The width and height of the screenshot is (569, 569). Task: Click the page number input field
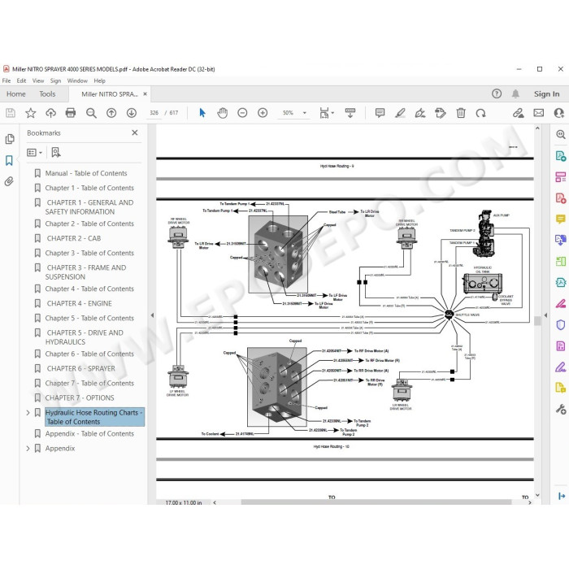[x=154, y=113]
